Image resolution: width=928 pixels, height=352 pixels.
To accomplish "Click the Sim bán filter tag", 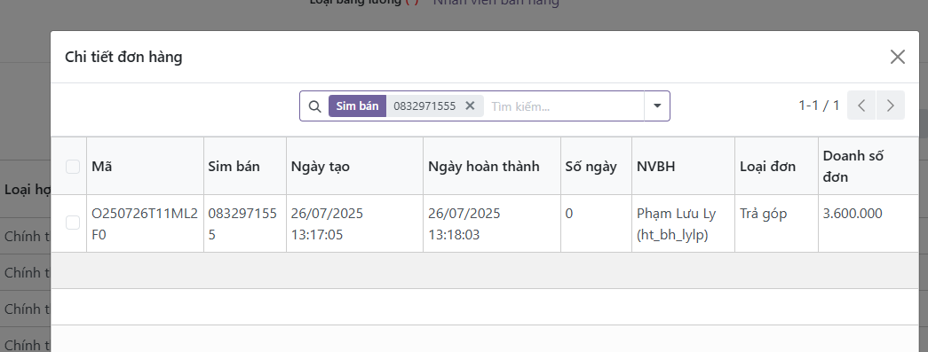I will point(358,106).
